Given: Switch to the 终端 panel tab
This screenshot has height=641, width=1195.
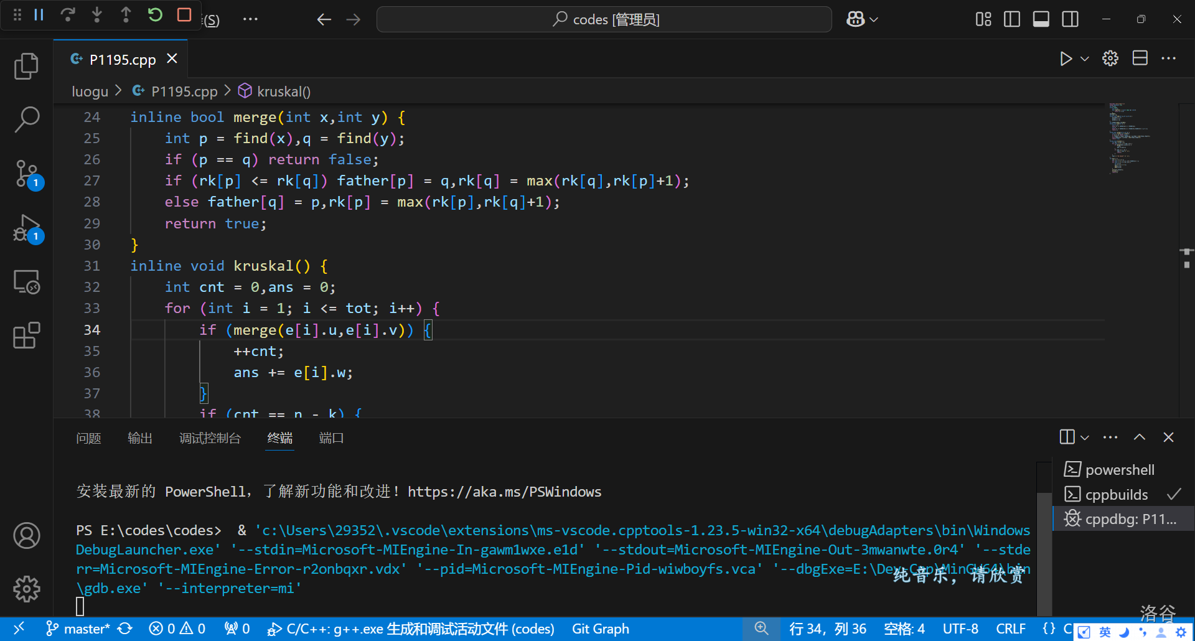Looking at the screenshot, I should click(280, 438).
